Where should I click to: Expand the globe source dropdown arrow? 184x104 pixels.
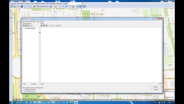tap(24, 7)
